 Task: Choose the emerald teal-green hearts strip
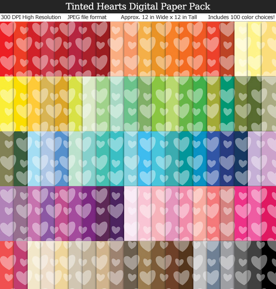[x=228, y=104]
